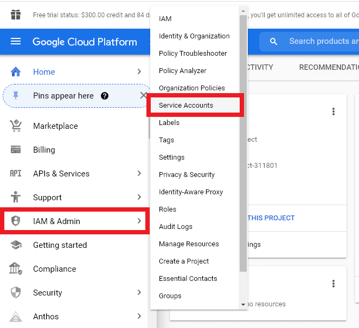
Task: Open Identity & Organization
Action: pos(195,36)
